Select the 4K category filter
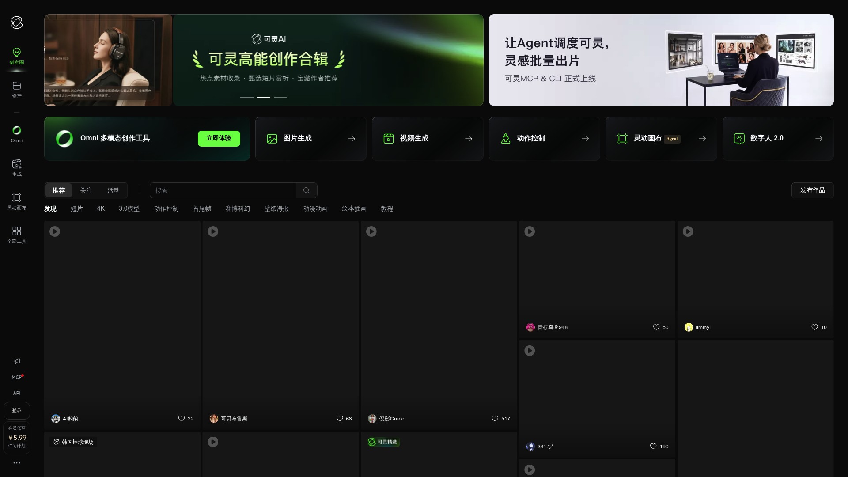Screen dimensions: 848x477 click(x=101, y=209)
